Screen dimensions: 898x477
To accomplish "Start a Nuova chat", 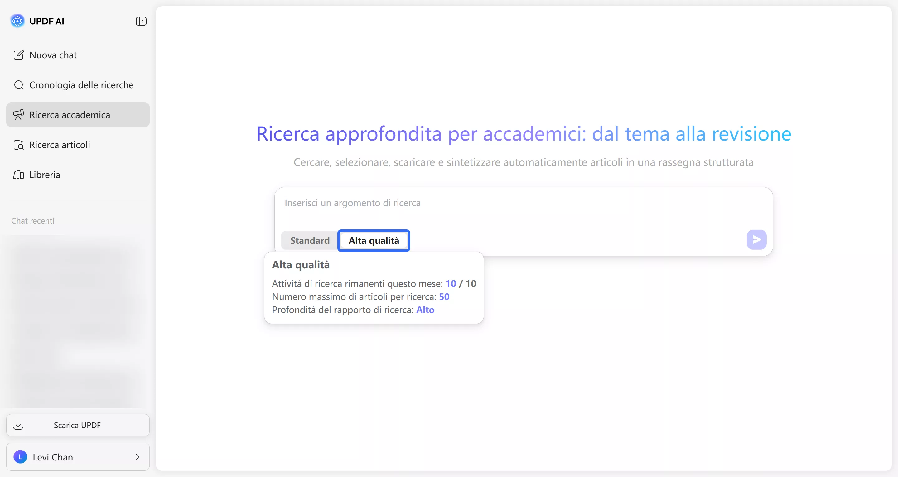I will pos(53,55).
